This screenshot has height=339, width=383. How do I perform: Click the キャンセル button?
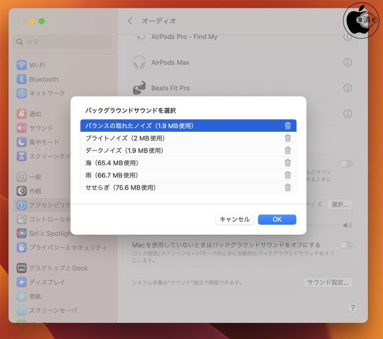pyautogui.click(x=235, y=219)
